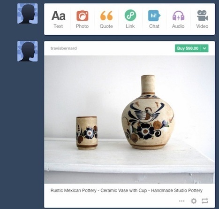
Task: Create a new Quote post
Action: coord(106,19)
